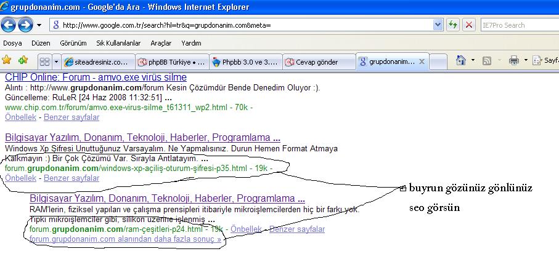The width and height of the screenshot is (559, 270).
Task: Click the windows-xp-açiliş-oturum-şifresi-p35.html URL text
Action: click(126, 168)
